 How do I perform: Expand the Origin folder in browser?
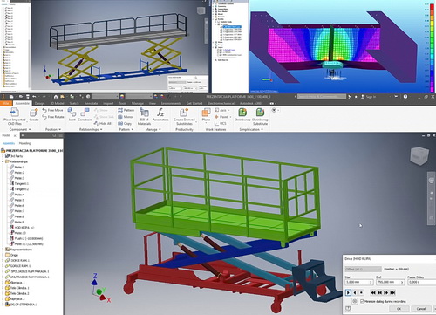pos(3,255)
